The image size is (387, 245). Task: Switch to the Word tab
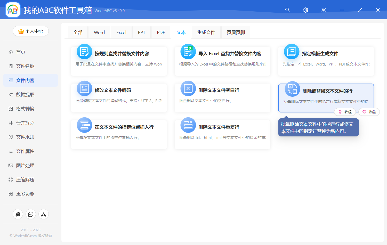[99, 32]
